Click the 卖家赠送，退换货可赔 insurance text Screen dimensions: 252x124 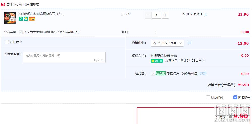tap(182, 74)
